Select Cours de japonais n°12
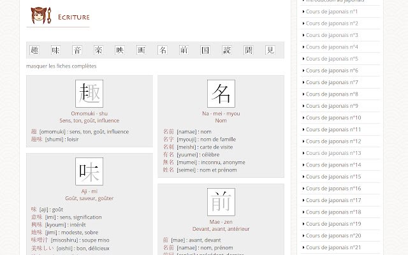This screenshot has height=255, width=408. tap(333, 142)
